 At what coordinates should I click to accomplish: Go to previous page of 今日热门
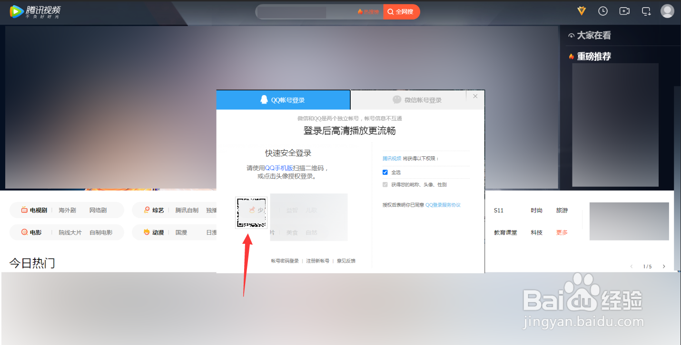coord(632,267)
